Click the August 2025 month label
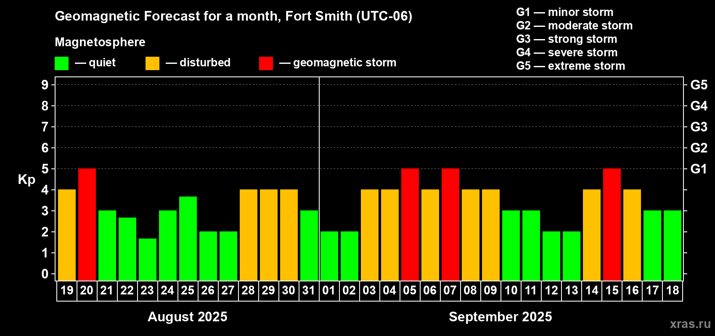This screenshot has height=336, width=715. tap(188, 317)
